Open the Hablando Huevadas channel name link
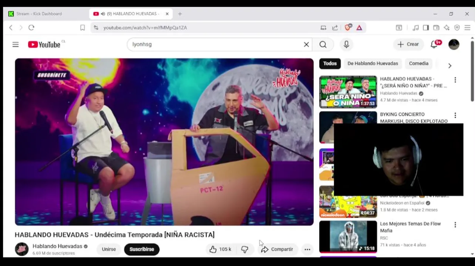Image resolution: width=475 pixels, height=266 pixels. pos(57,246)
